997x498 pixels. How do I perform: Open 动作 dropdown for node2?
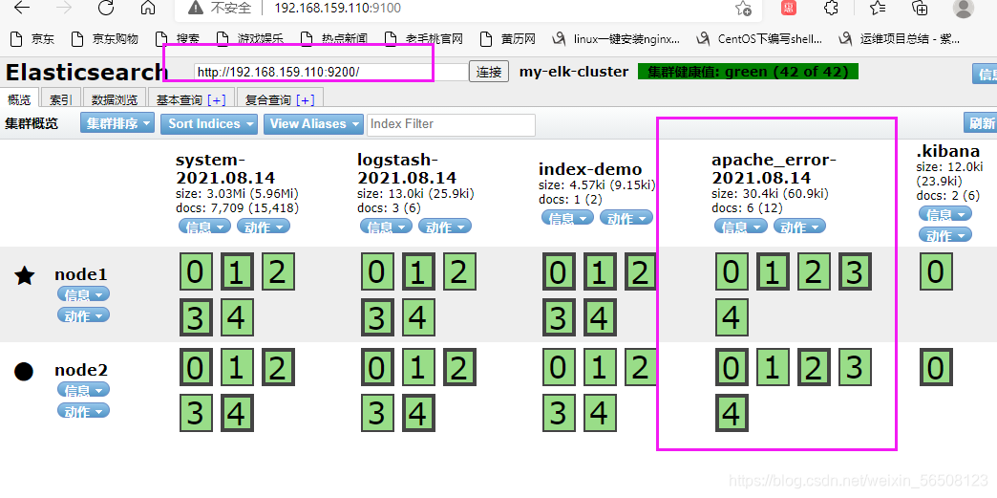pyautogui.click(x=83, y=411)
